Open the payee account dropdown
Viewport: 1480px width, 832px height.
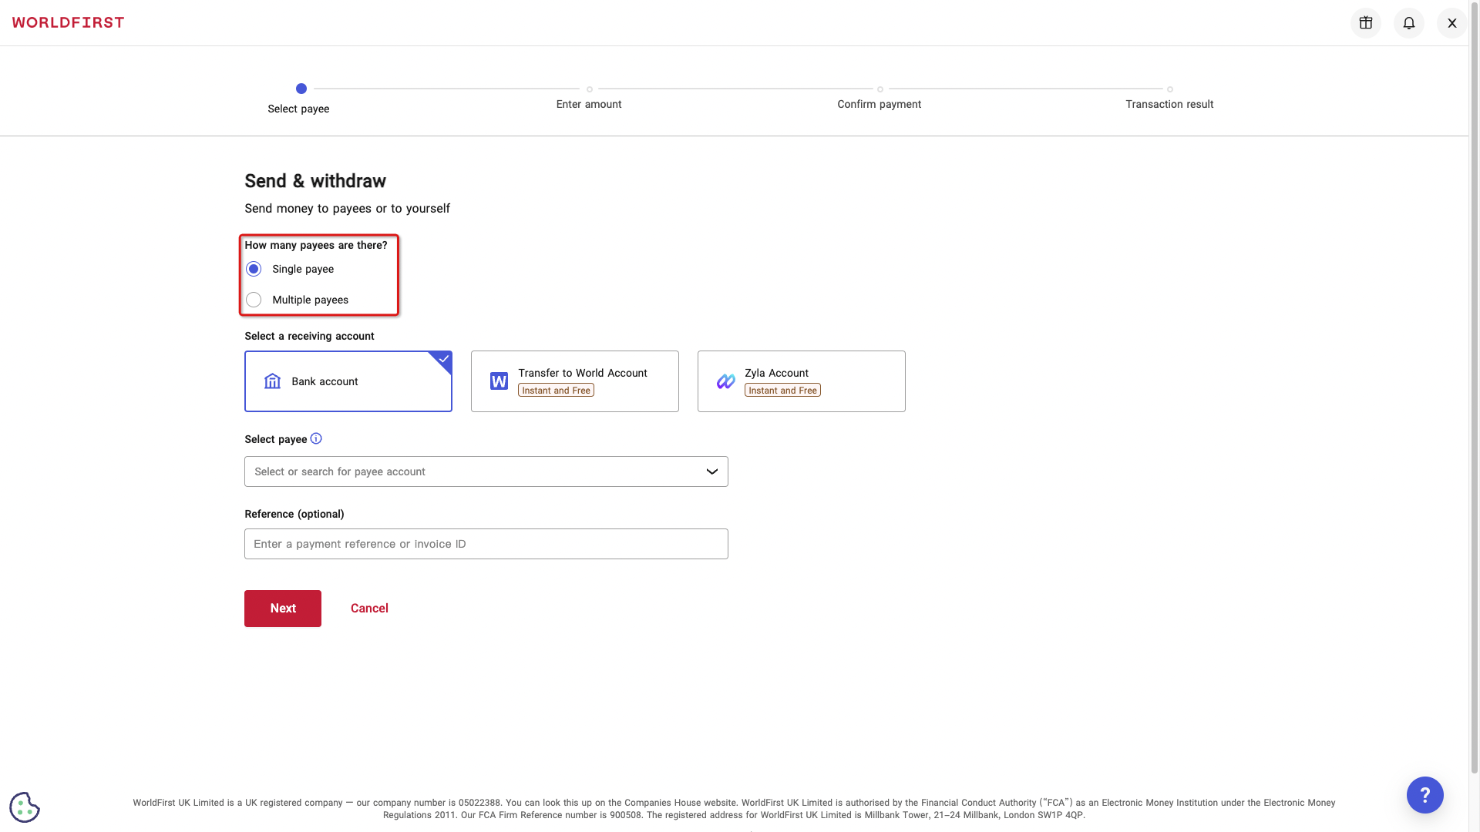478,471
